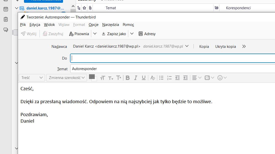Click the indent increase icon

point(185,78)
